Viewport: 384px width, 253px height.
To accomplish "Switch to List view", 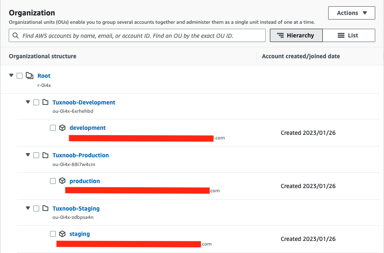I will (x=349, y=35).
